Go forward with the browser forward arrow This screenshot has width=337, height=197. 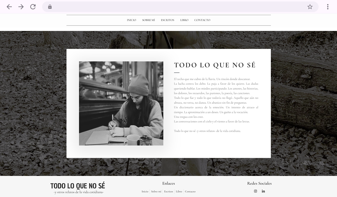point(21,6)
